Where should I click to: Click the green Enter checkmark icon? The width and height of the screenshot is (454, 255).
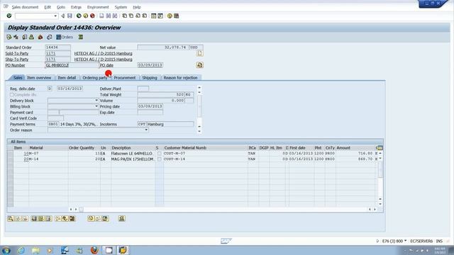(x=9, y=16)
